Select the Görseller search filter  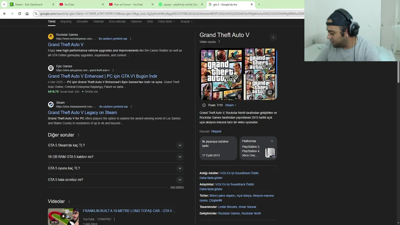pyautogui.click(x=82, y=22)
